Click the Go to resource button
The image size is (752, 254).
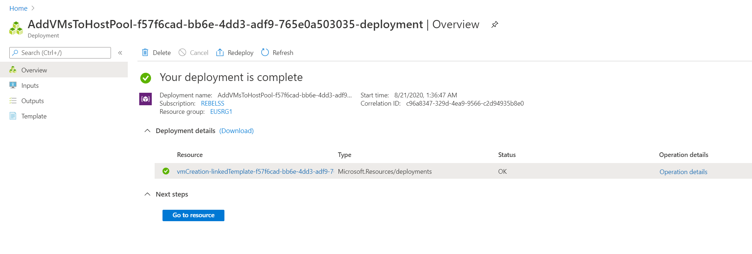(193, 215)
